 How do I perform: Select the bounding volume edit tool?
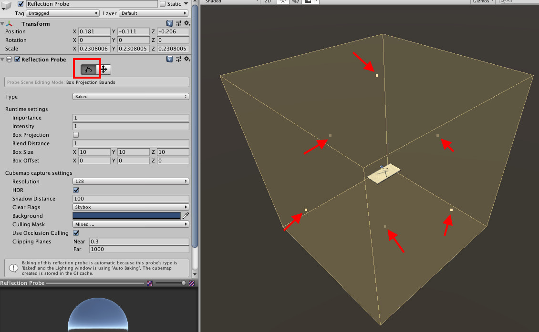coord(88,70)
